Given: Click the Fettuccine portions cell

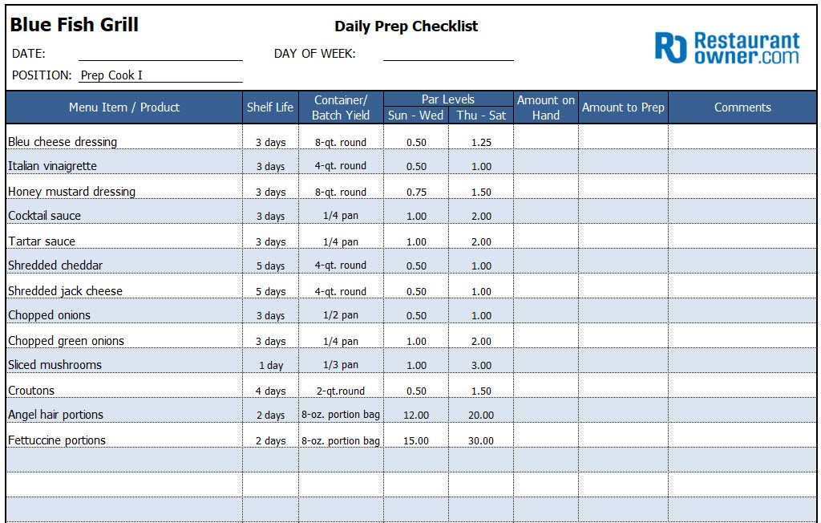Looking at the screenshot, I should click(124, 436).
